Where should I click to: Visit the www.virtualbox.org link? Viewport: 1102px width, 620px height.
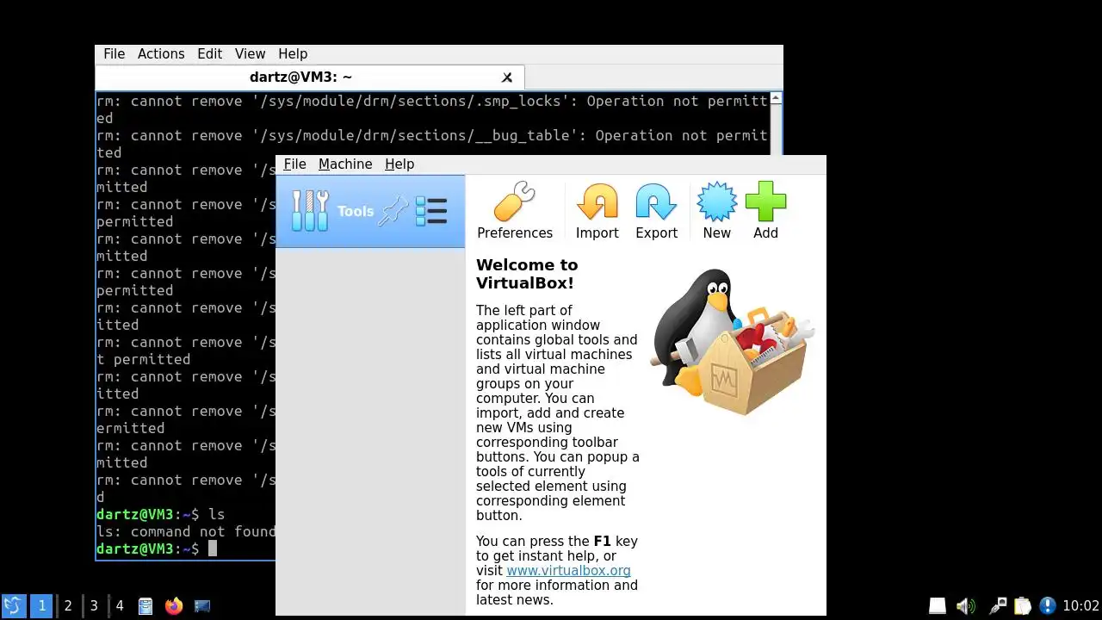(x=568, y=571)
